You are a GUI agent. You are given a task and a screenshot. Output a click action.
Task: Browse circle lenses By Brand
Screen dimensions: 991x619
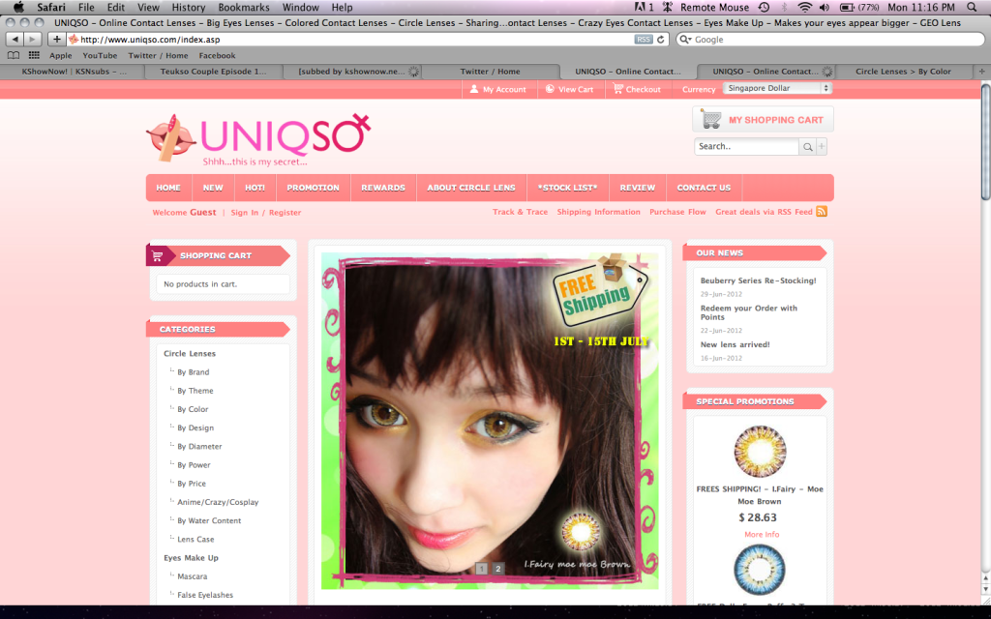point(193,372)
